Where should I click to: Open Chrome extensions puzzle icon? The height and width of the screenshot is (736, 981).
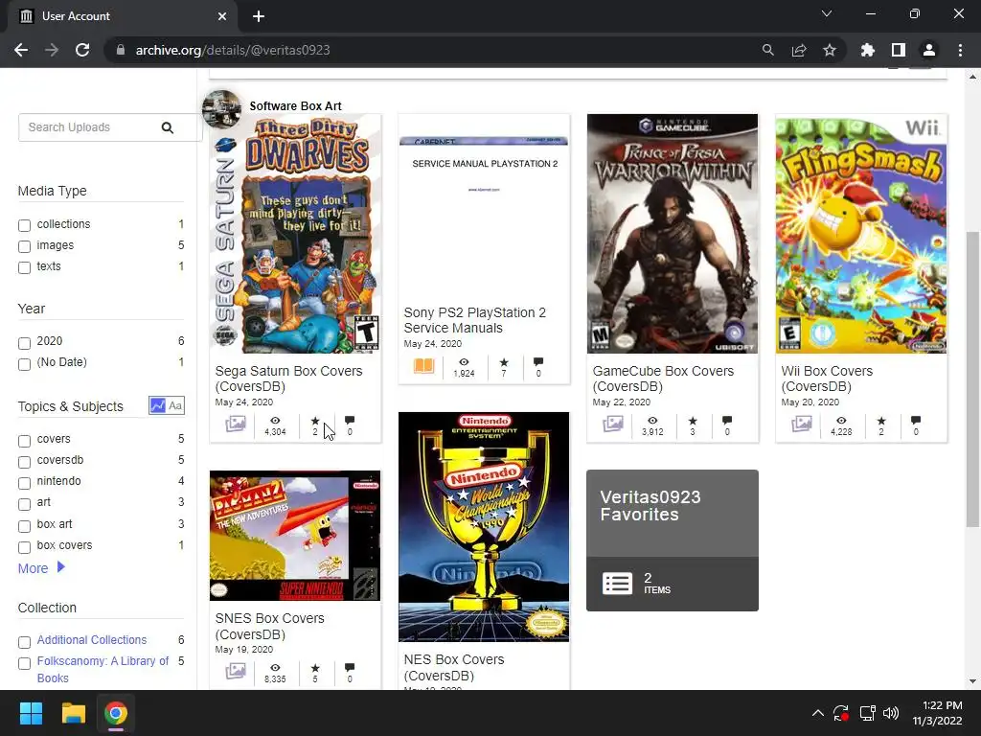click(x=867, y=50)
